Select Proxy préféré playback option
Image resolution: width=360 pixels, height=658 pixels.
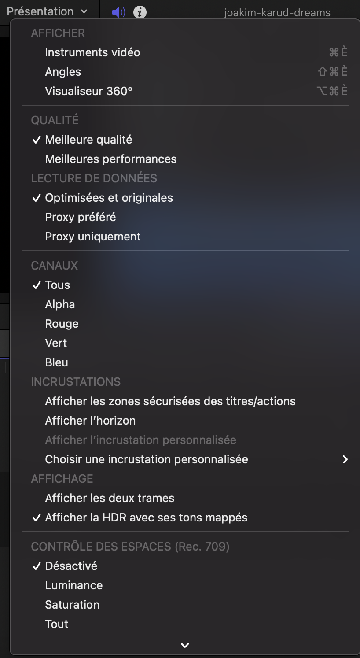pos(80,217)
